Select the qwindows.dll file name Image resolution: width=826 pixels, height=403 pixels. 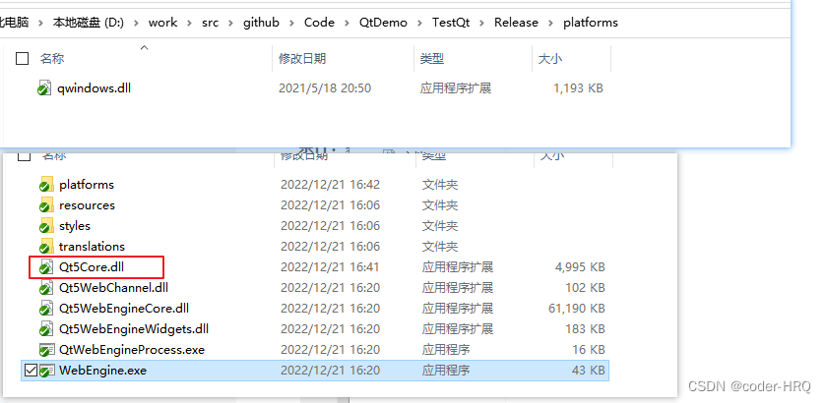(x=94, y=87)
